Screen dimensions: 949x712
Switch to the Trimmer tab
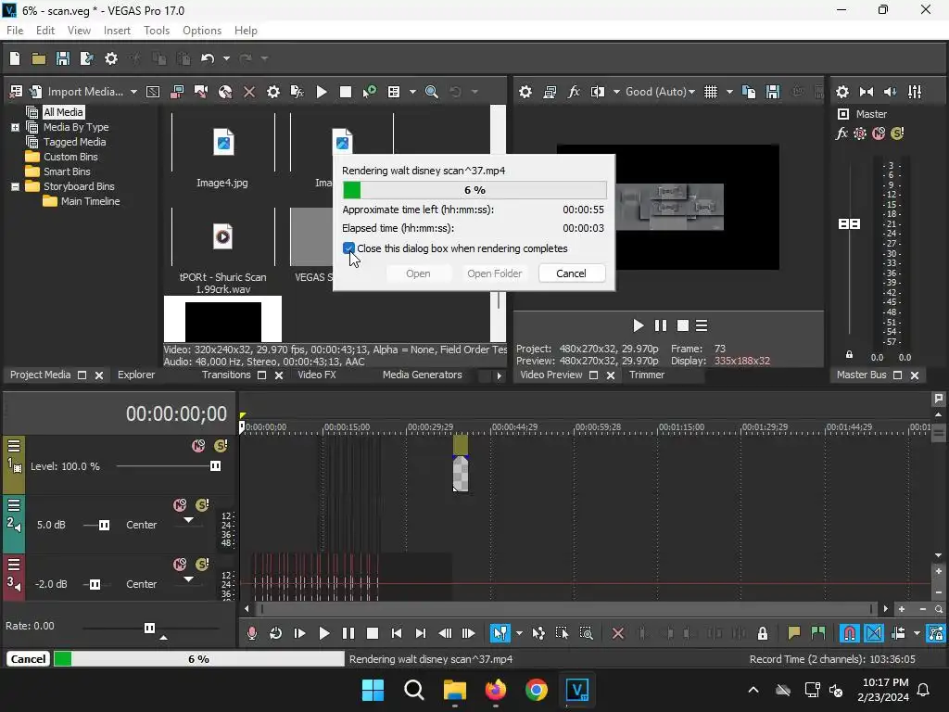pyautogui.click(x=646, y=375)
